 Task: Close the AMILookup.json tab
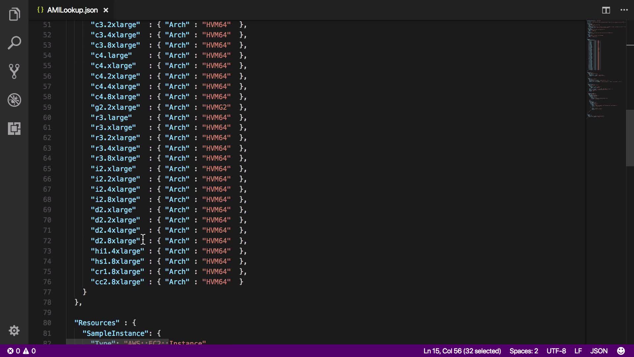tap(106, 10)
